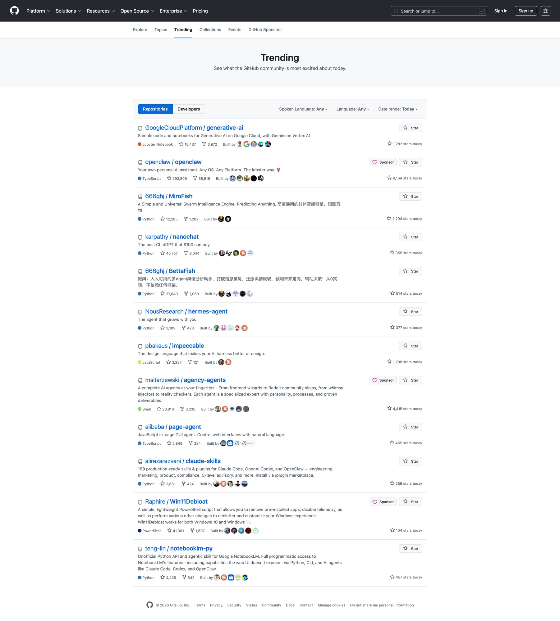Switch to Developers trending view

[x=189, y=109]
